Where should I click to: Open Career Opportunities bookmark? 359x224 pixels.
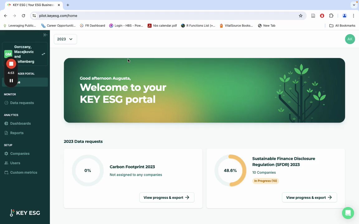(59, 26)
